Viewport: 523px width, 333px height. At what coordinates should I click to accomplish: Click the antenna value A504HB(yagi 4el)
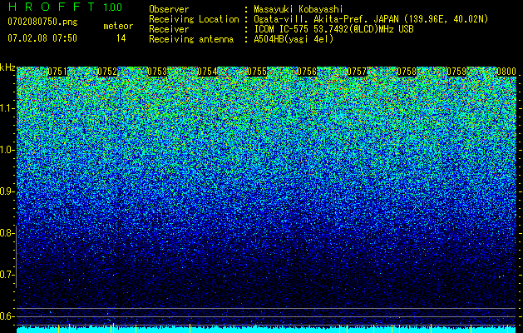[294, 39]
